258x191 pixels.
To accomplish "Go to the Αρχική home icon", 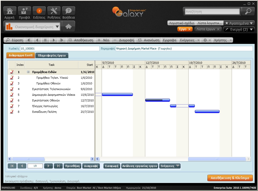I will point(10,11).
